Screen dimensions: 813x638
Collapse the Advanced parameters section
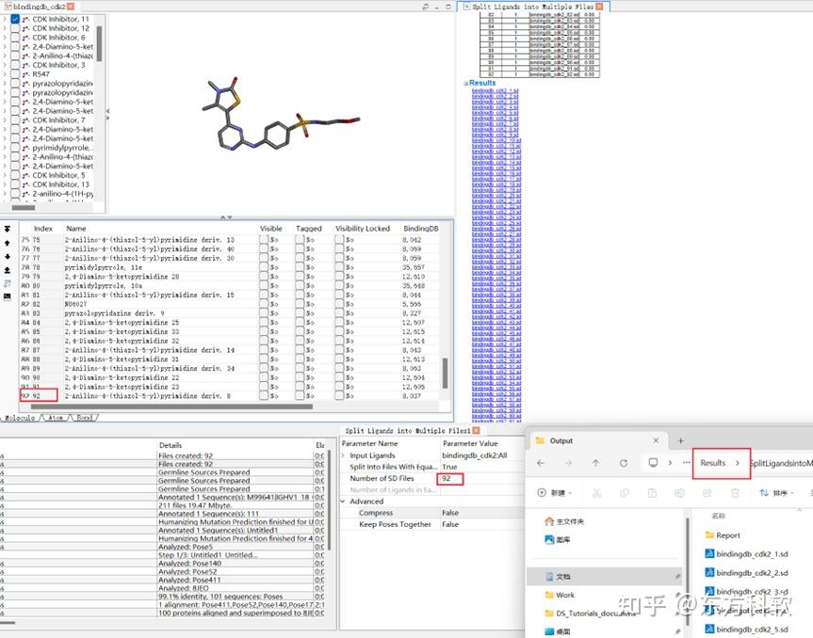point(342,501)
